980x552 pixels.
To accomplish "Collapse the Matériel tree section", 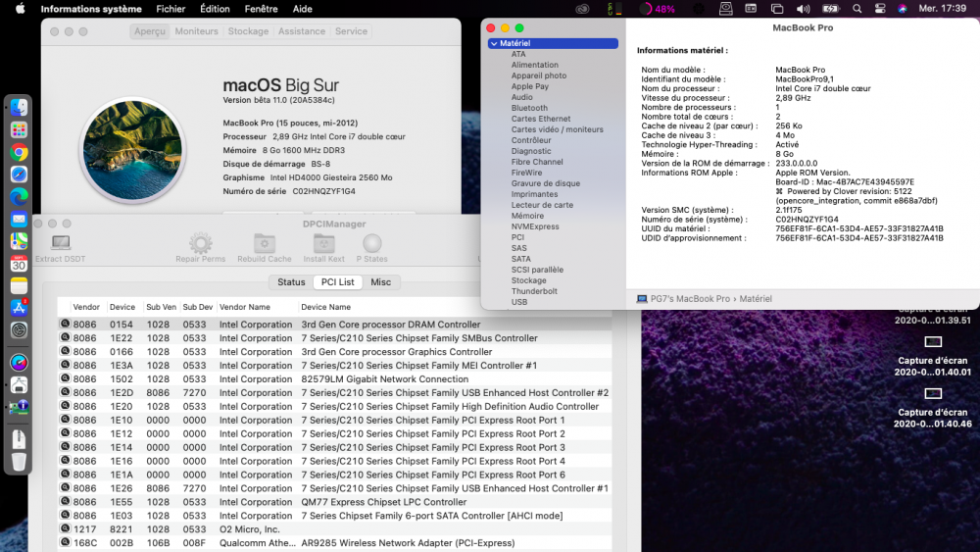I will 494,44.
